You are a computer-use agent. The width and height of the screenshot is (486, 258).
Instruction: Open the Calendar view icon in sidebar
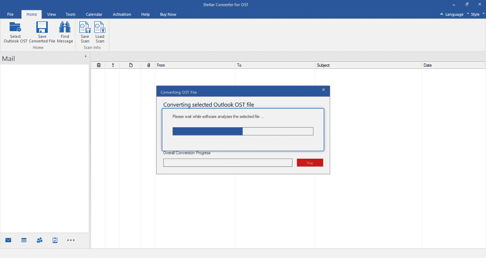(24, 240)
